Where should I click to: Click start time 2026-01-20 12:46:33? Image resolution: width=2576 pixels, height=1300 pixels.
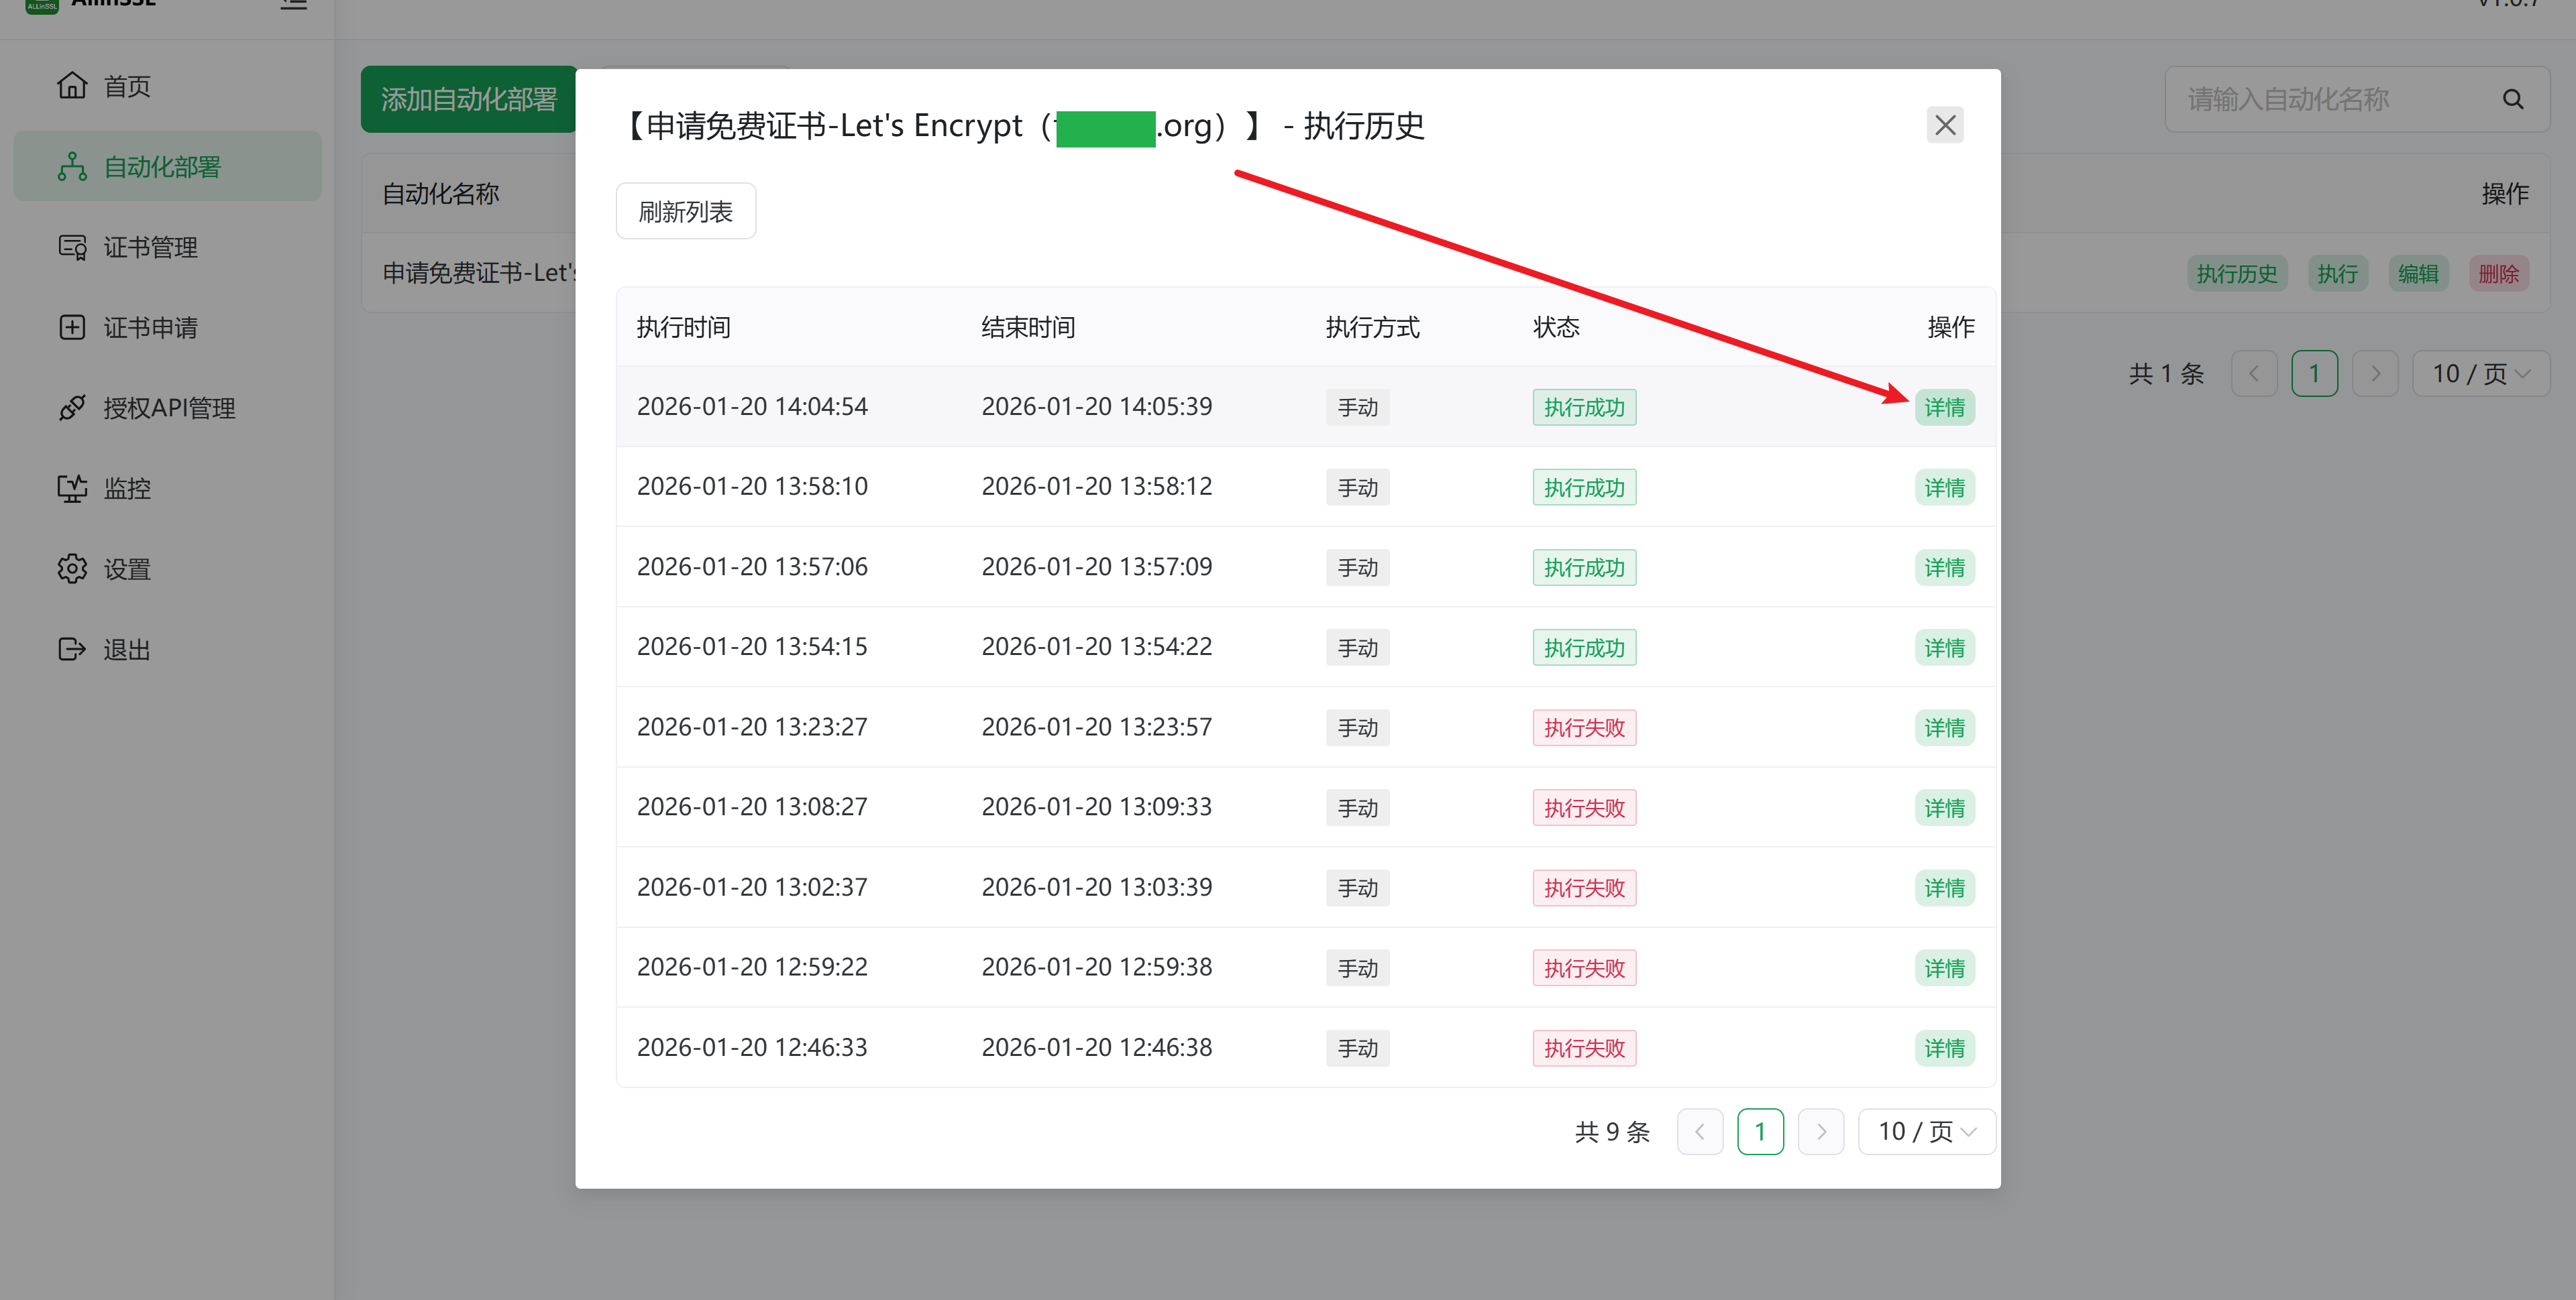[752, 1047]
